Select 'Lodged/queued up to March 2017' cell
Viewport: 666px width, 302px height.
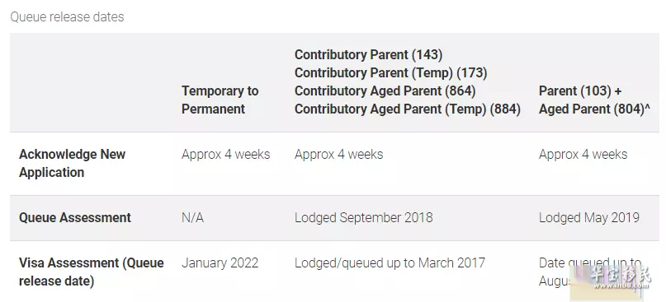point(390,263)
